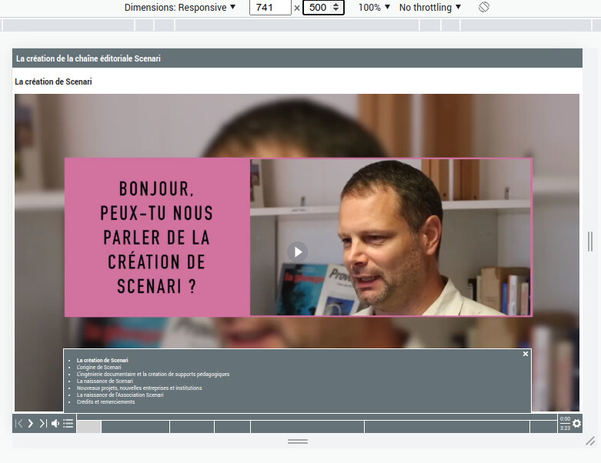Viewport: 601px width, 463px height.
Task: Play the video with center play button
Action: 298,252
